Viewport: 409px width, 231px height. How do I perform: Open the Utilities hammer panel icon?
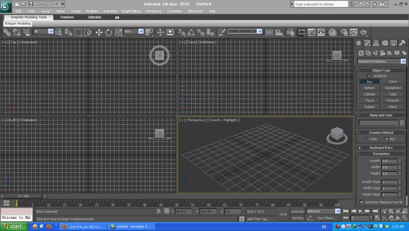pos(403,43)
